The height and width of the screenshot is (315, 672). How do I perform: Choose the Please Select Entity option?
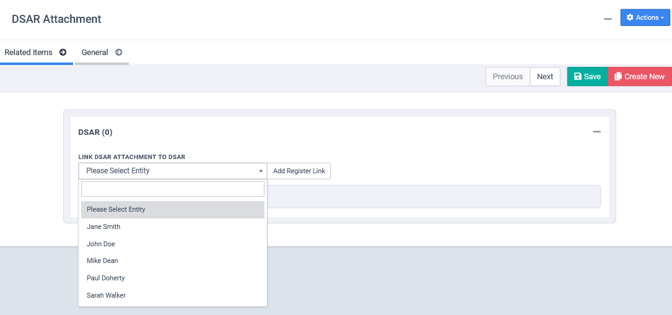[x=173, y=210]
